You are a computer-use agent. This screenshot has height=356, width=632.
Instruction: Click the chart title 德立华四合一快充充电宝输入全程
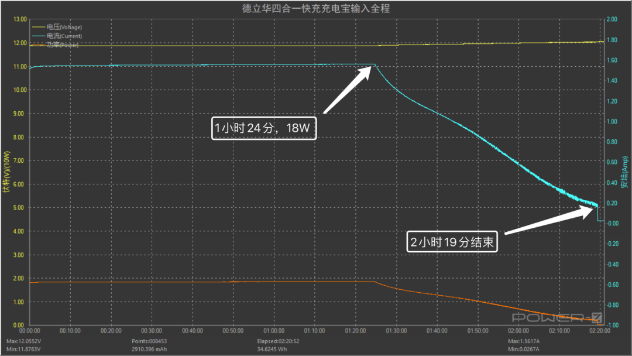pyautogui.click(x=316, y=8)
